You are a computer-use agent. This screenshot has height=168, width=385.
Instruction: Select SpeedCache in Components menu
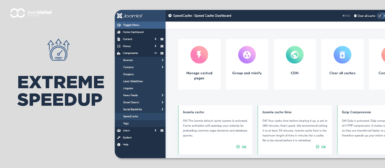130,116
